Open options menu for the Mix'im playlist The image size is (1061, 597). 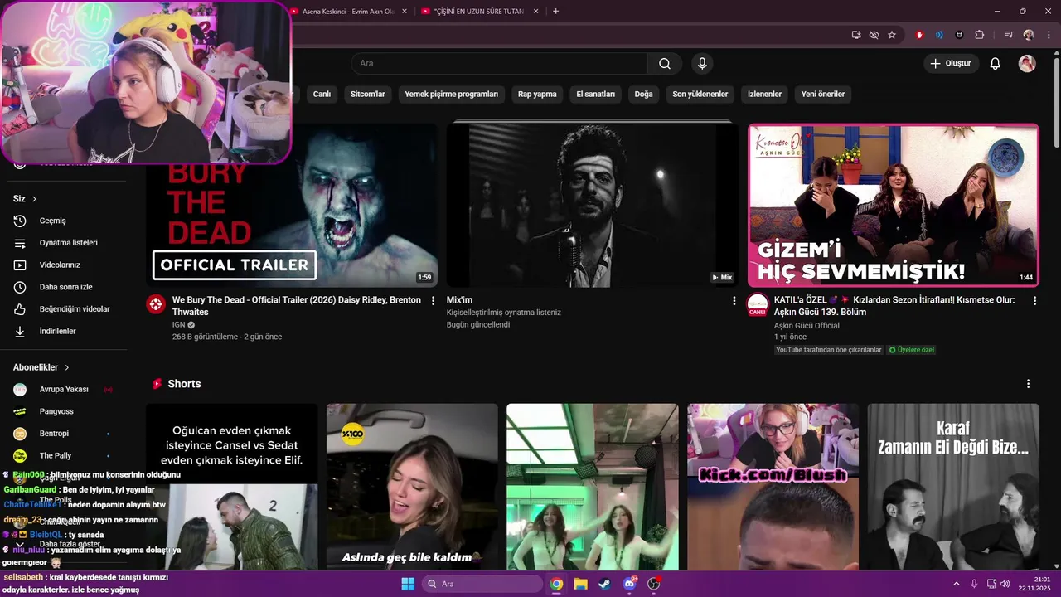click(x=734, y=301)
